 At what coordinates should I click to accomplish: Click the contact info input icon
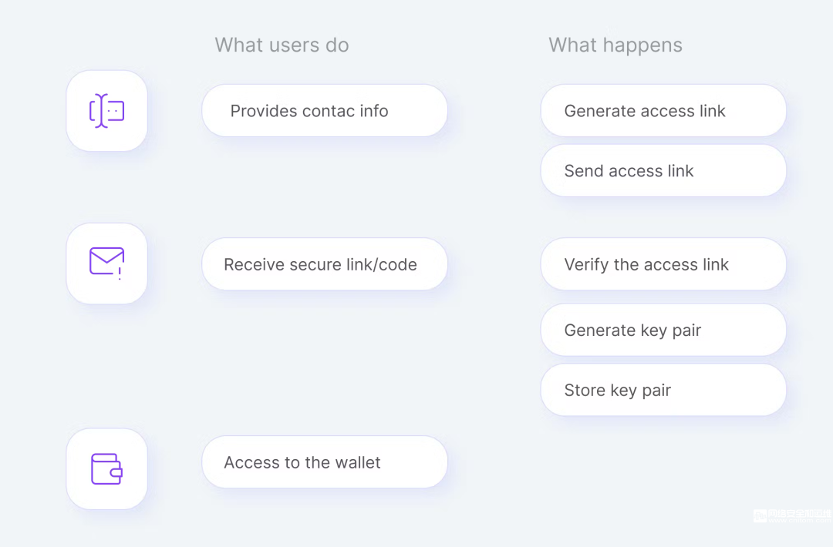point(106,111)
